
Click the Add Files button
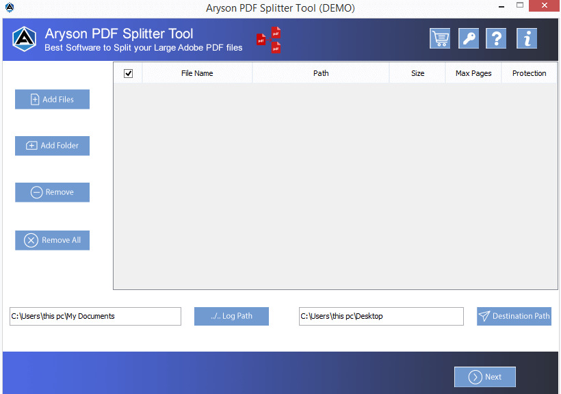(52, 99)
